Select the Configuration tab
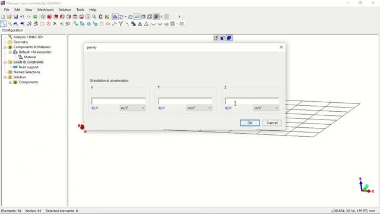Image resolution: width=380 pixels, height=214 pixels. [12, 30]
